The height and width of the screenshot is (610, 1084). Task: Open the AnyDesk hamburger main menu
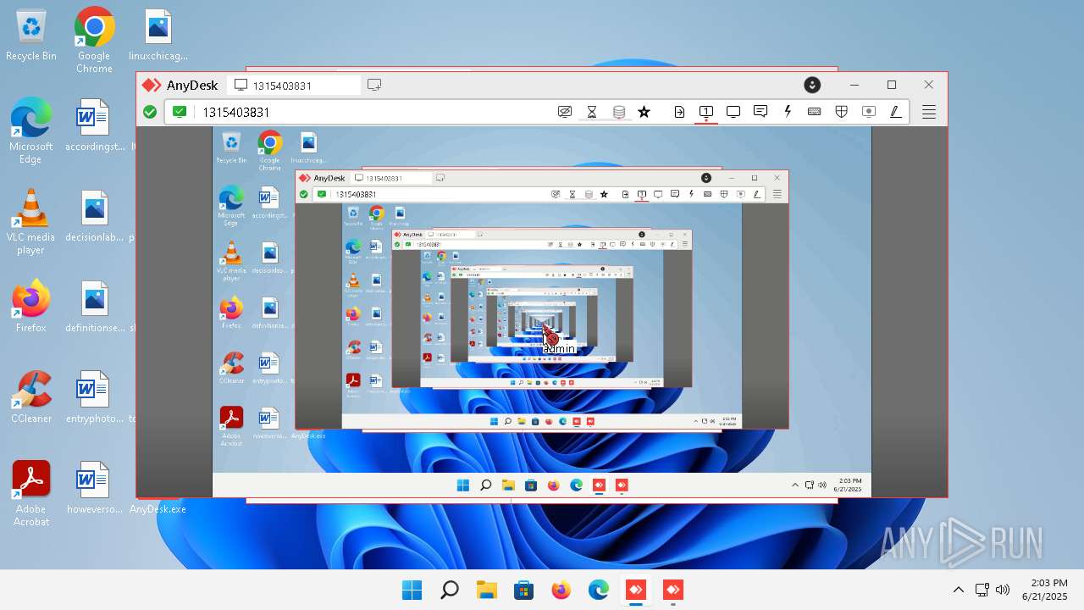(x=929, y=112)
